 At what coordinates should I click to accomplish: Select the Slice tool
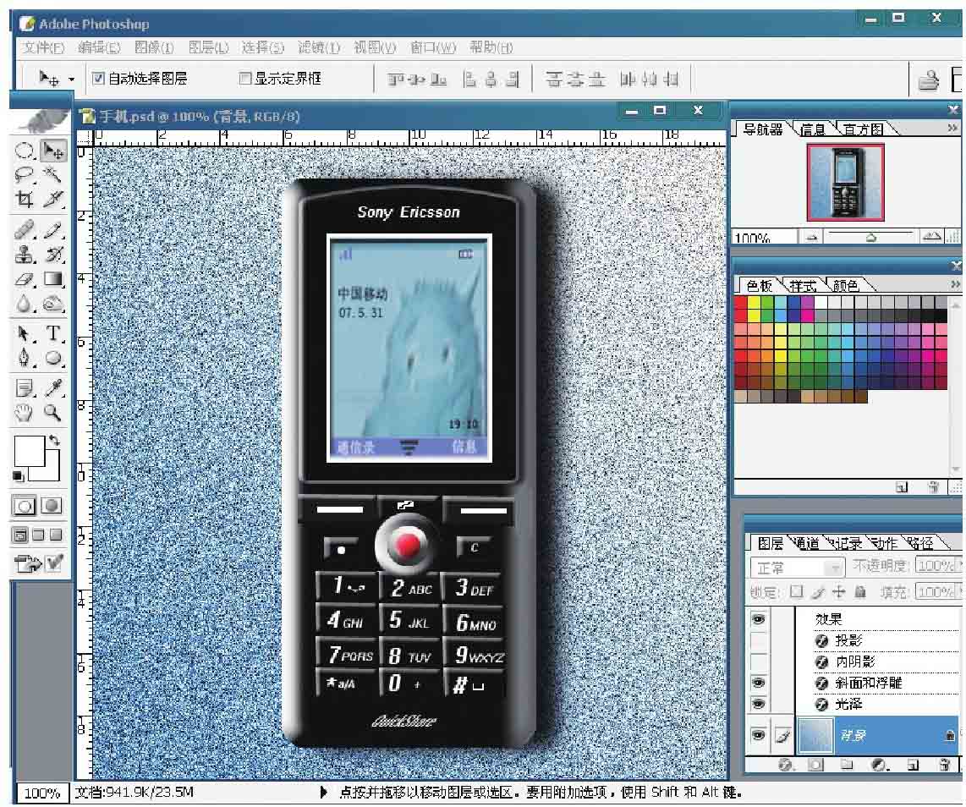[53, 199]
